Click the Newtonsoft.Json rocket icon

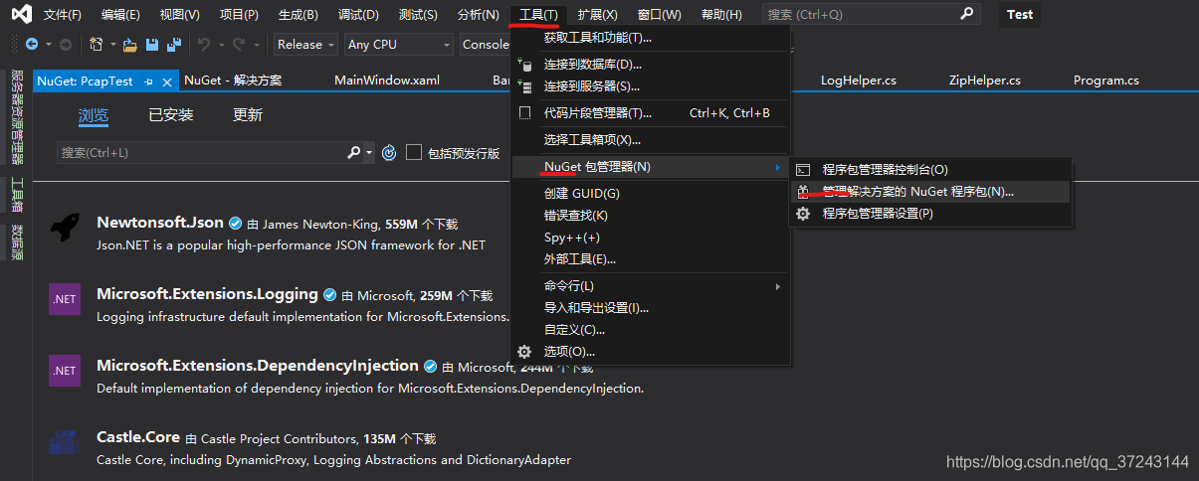[x=65, y=228]
